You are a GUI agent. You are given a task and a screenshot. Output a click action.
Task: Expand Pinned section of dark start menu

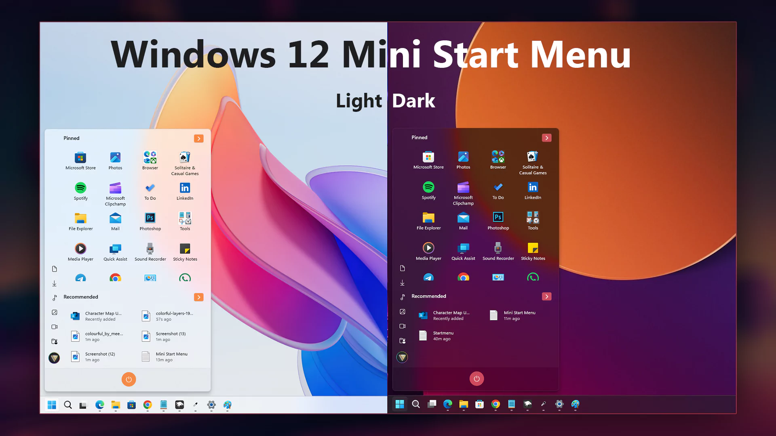pyautogui.click(x=546, y=138)
